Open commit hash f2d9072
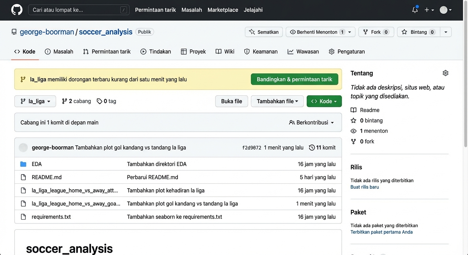This screenshot has width=468, height=255. pyautogui.click(x=252, y=148)
